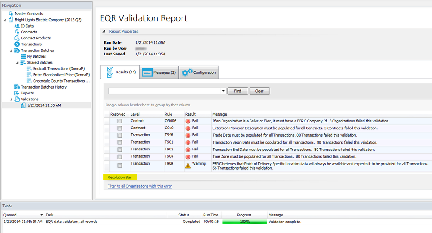Click the Fail icon for rule T901
The width and height of the screenshot is (432, 233).
(x=188, y=143)
